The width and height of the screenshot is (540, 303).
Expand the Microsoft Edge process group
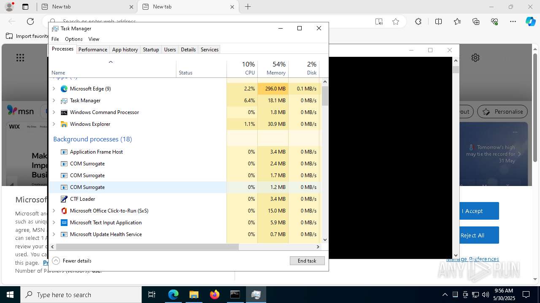pos(54,89)
